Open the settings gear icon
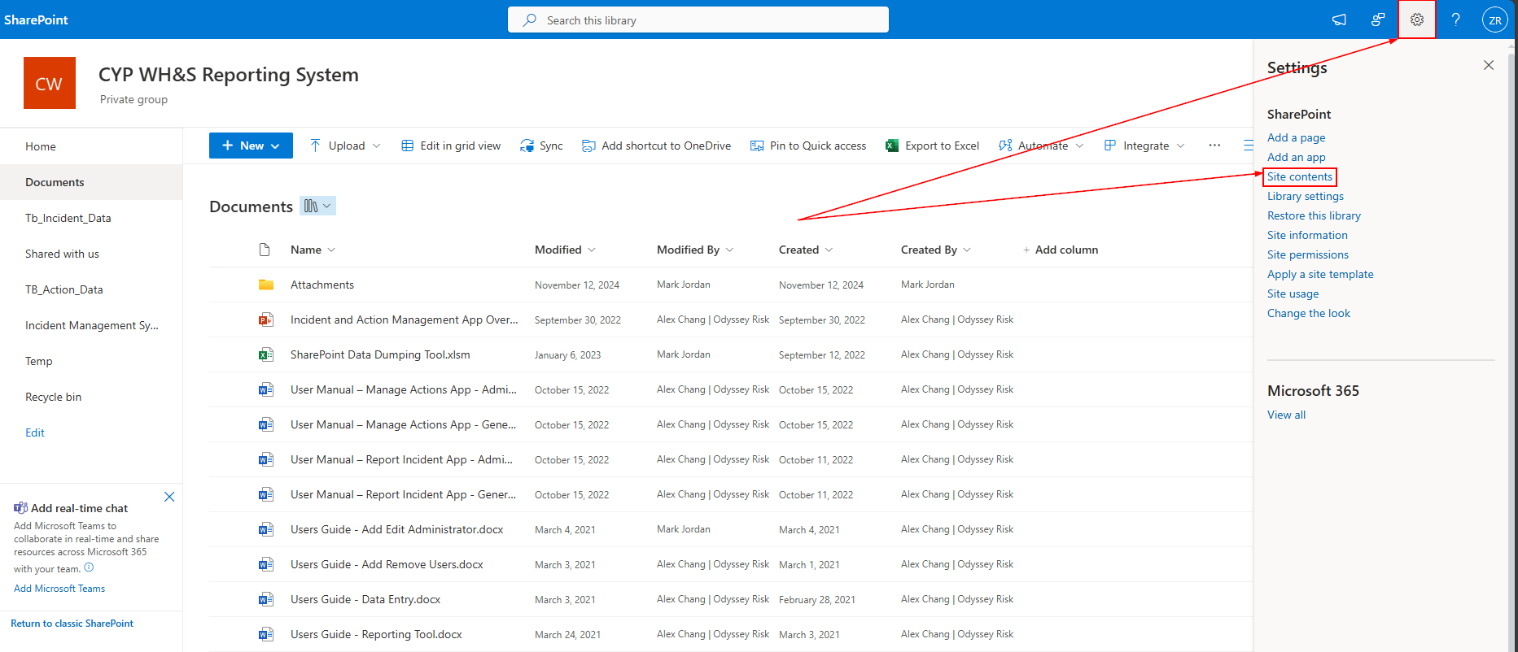This screenshot has height=652, width=1518. click(x=1417, y=20)
